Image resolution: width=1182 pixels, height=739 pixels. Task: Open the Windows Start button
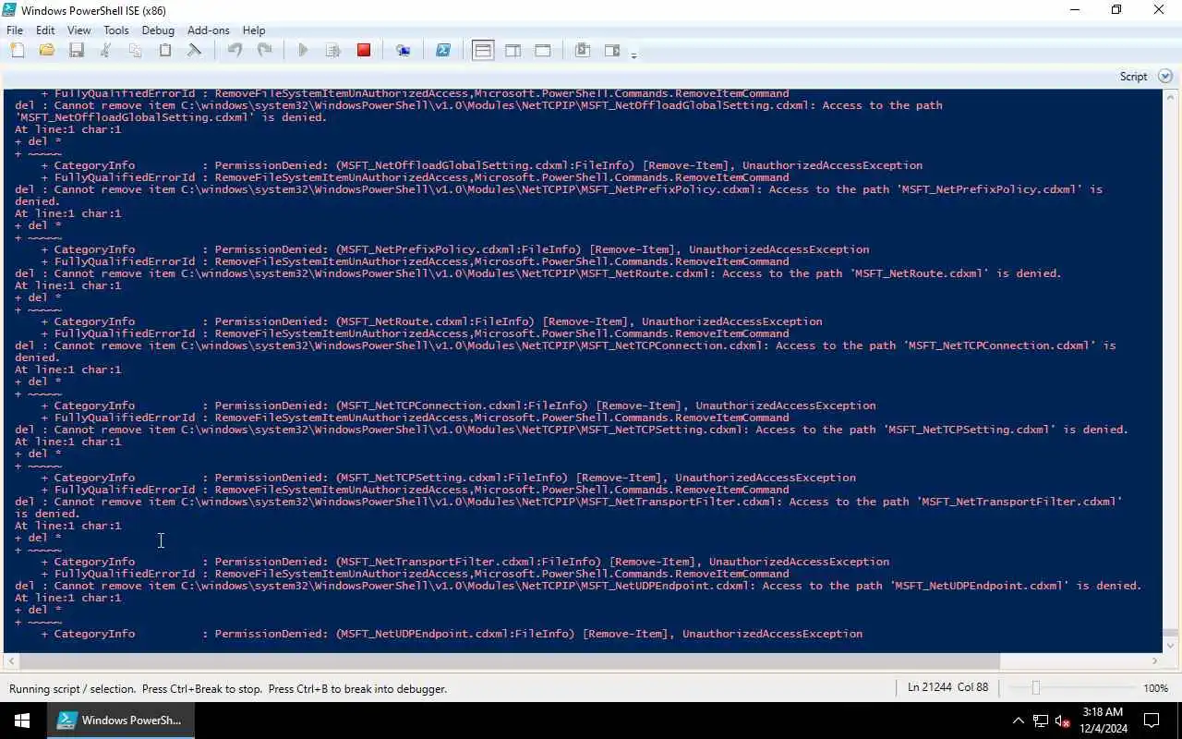point(22,721)
